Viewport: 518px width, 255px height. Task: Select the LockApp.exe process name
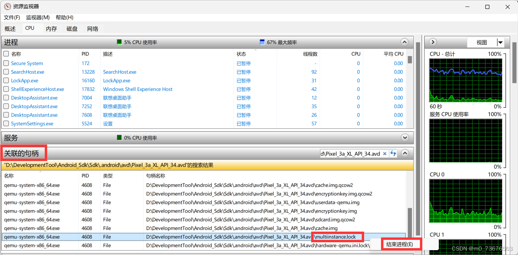click(24, 81)
